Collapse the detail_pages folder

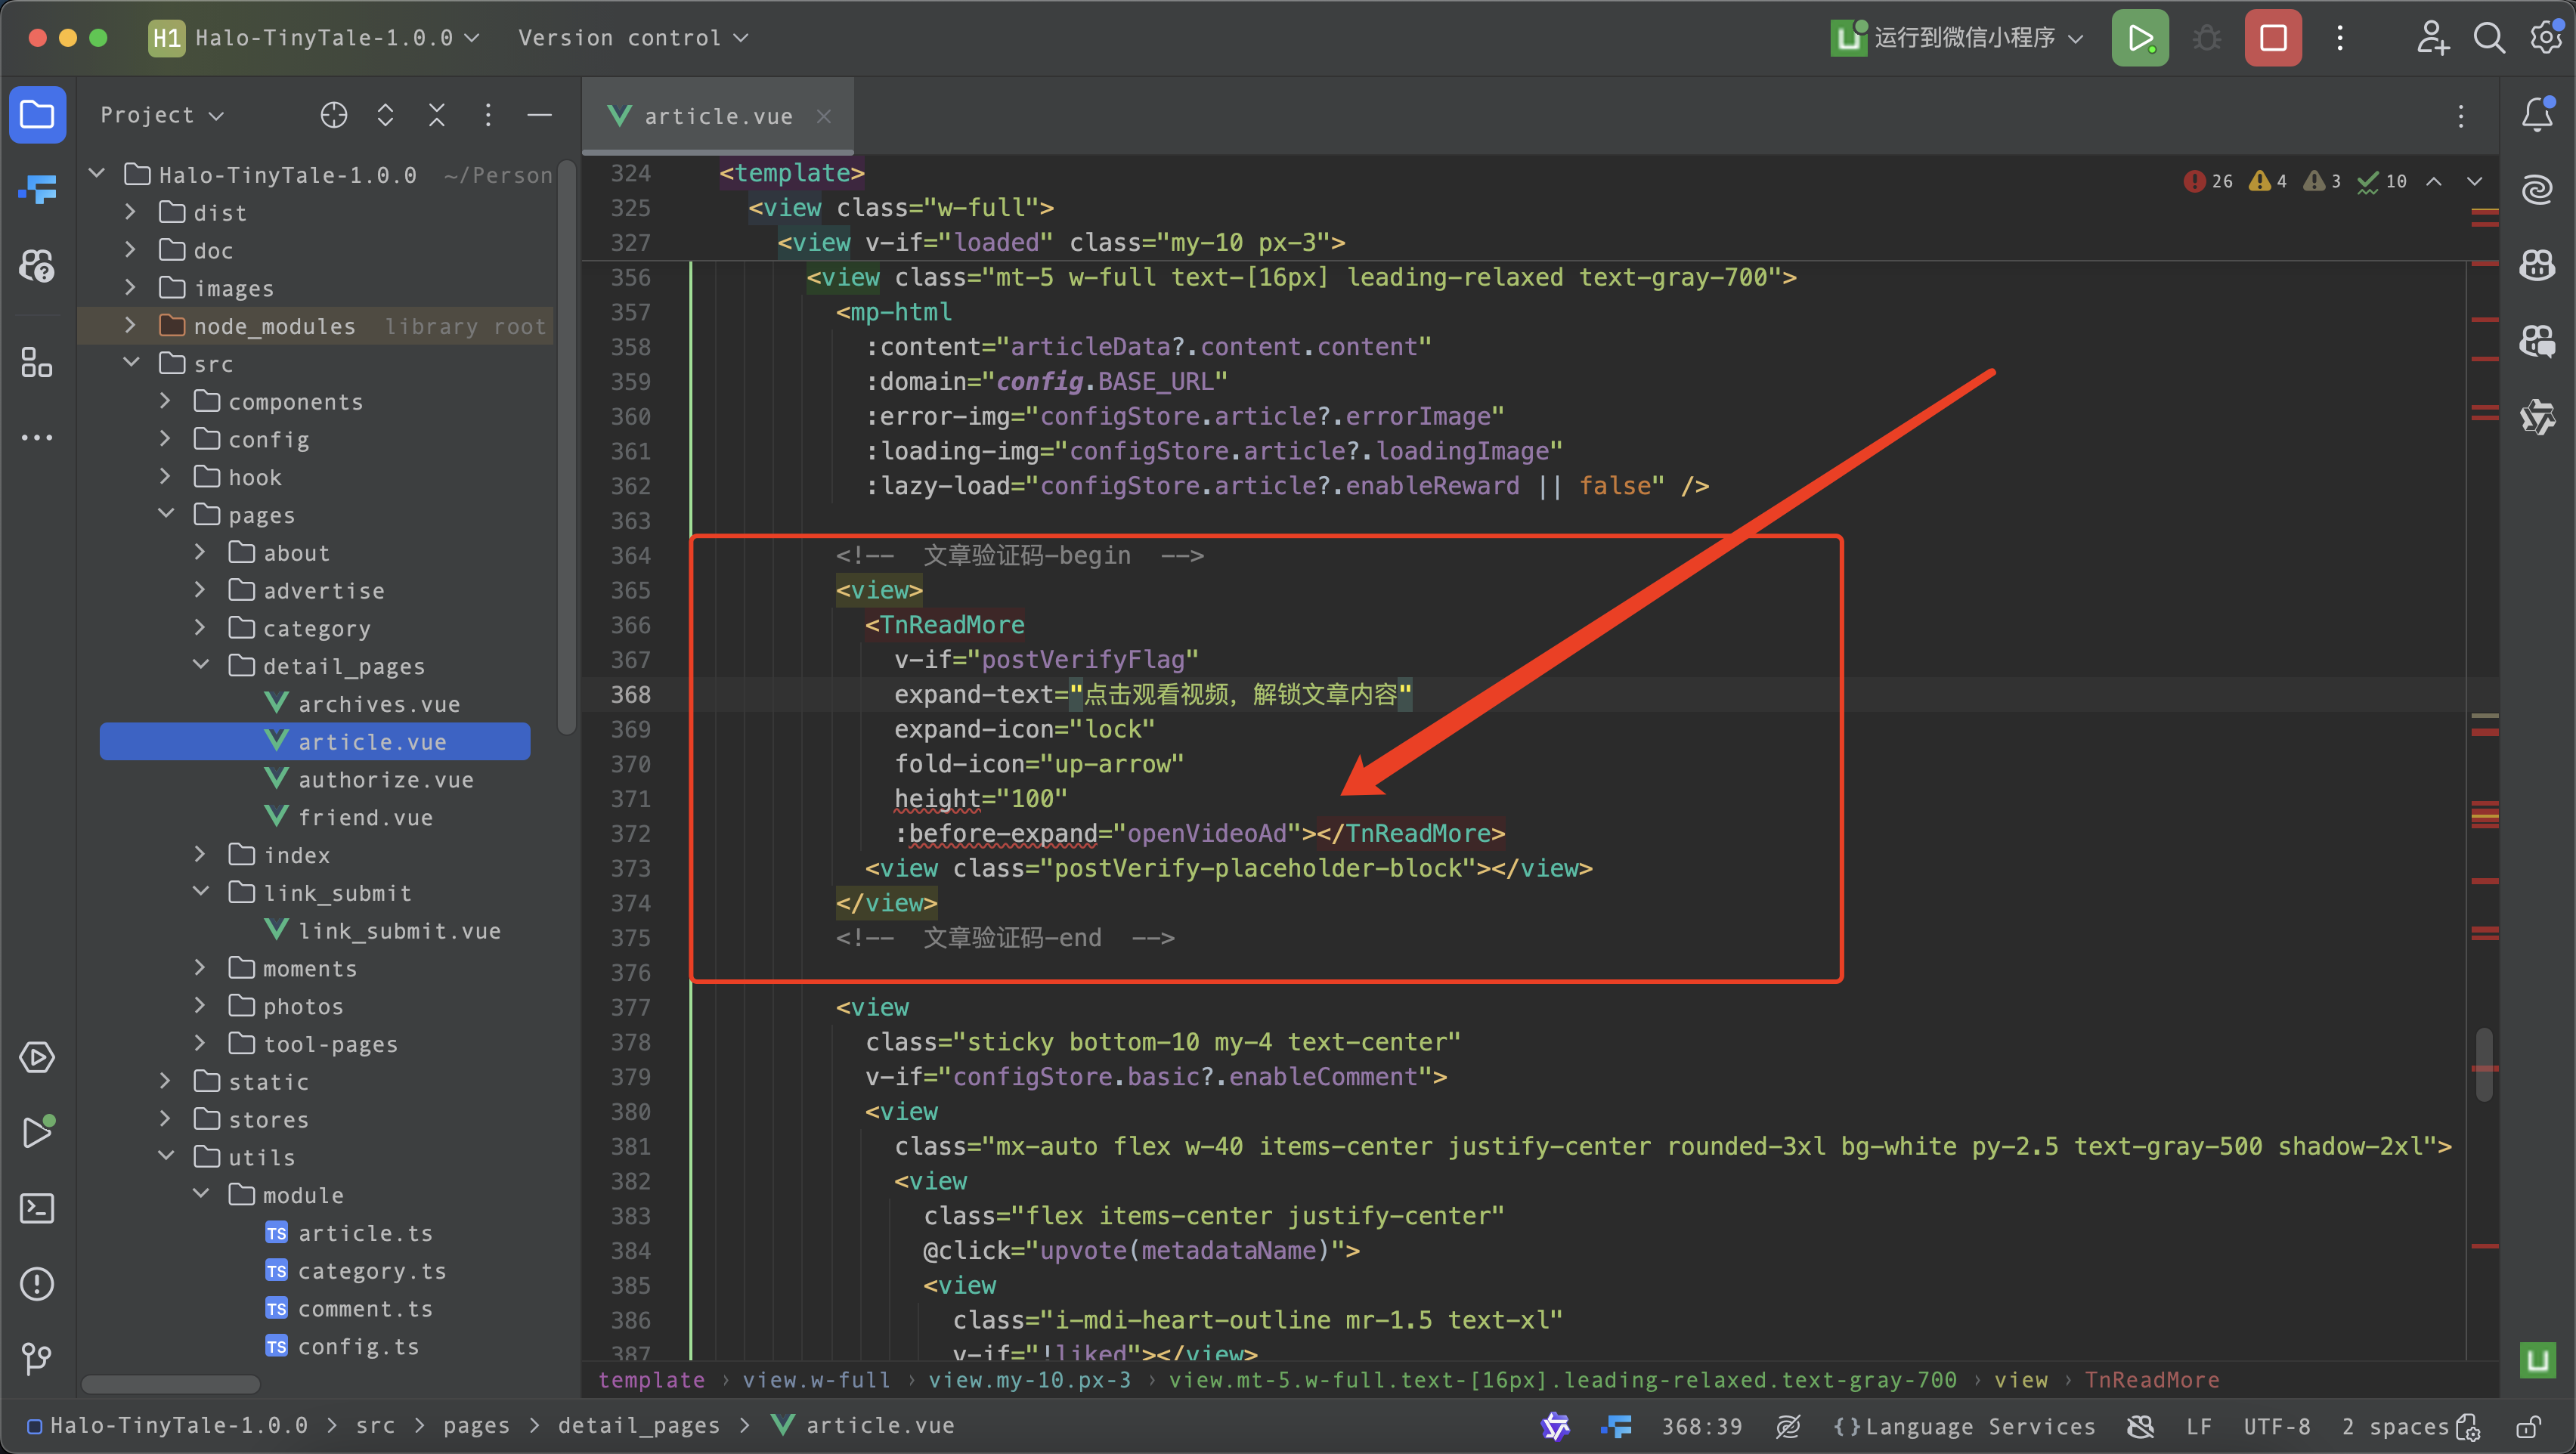point(200,665)
